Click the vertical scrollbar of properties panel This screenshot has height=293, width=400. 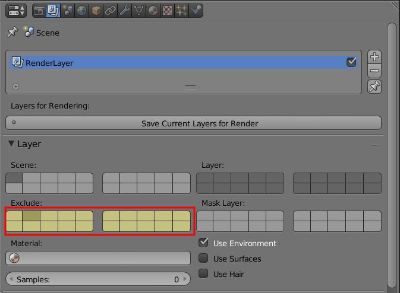click(x=392, y=155)
